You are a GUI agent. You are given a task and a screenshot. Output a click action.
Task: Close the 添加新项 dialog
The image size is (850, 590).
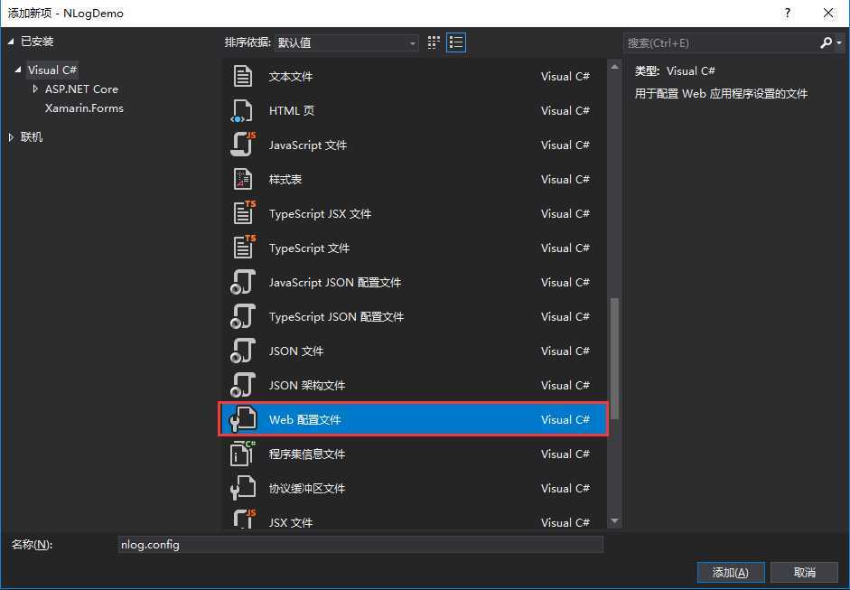pos(828,13)
